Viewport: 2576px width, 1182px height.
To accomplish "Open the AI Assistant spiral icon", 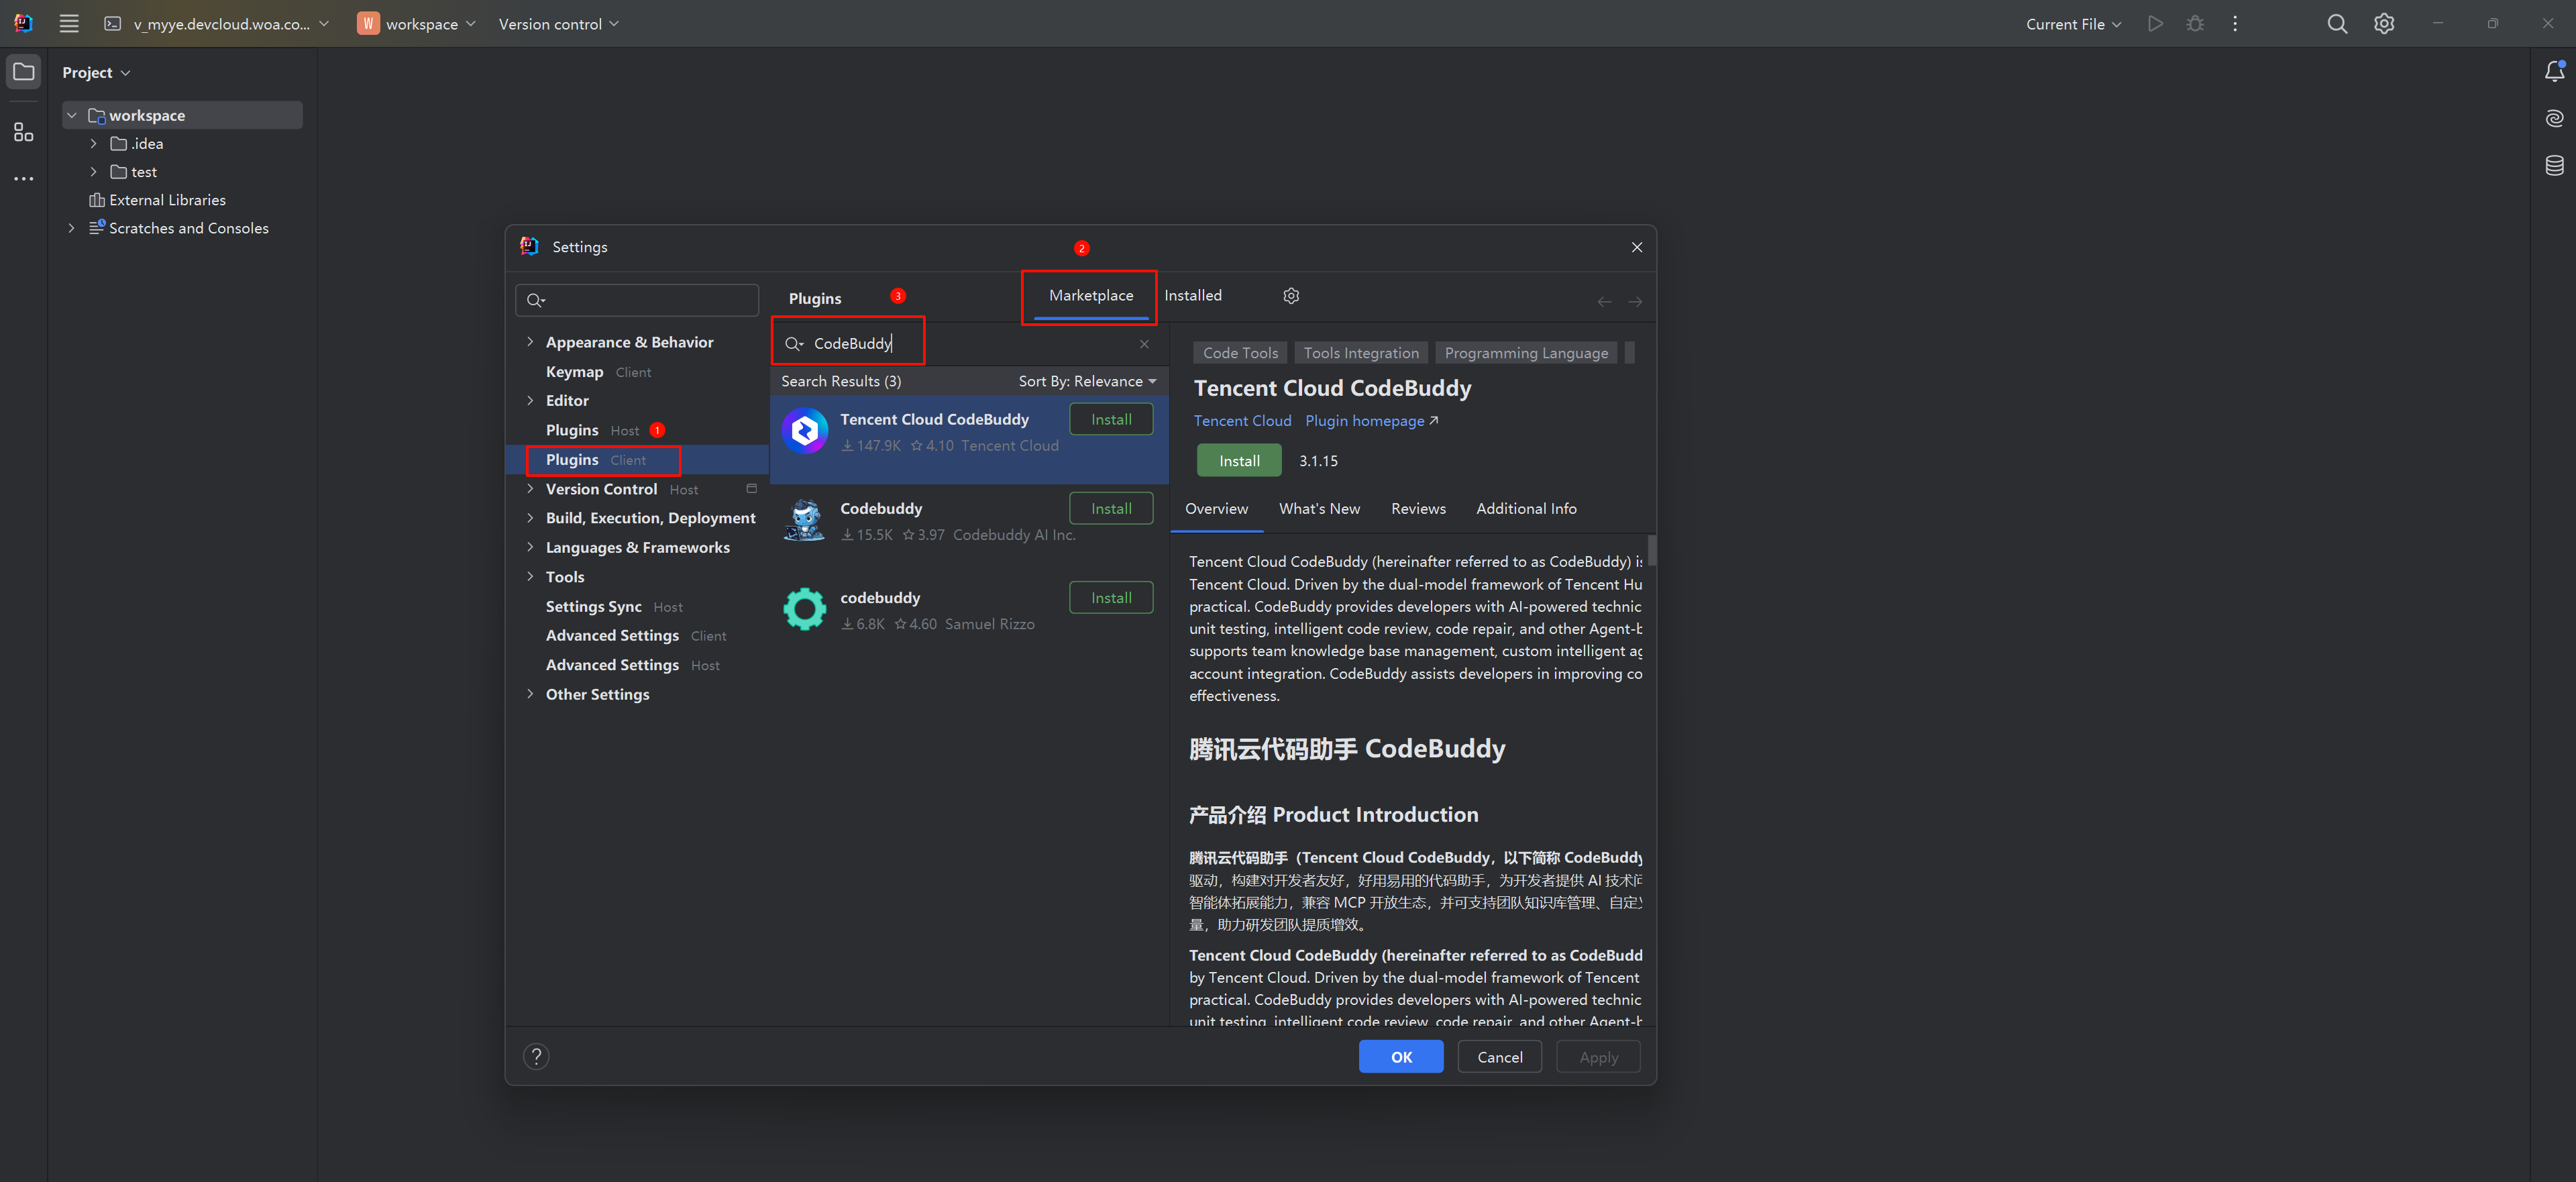I will click(2553, 119).
